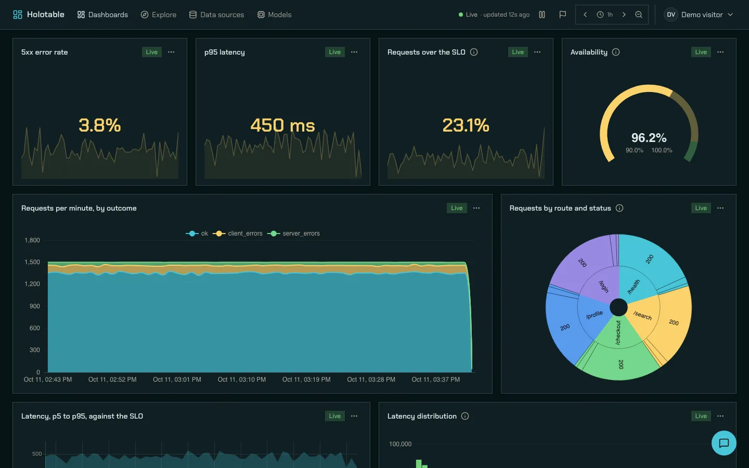The width and height of the screenshot is (749, 468).
Task: Click Live badge on 5xx error rate
Action: tap(152, 52)
